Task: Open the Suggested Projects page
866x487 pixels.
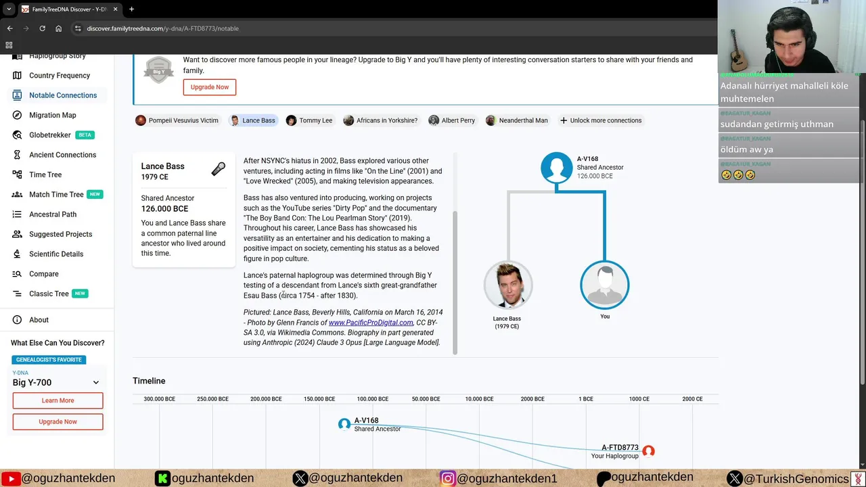Action: 60,234
